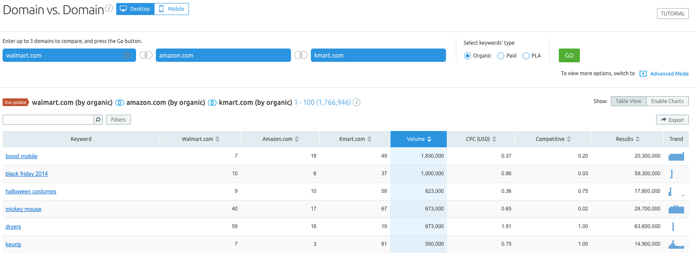Click the CPC value 1.91
The image size is (697, 253).
tap(506, 226)
